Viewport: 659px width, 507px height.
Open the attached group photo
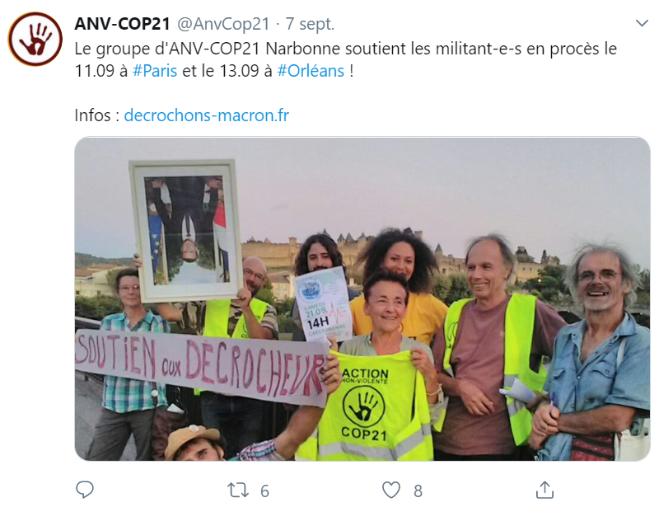pos(362,298)
